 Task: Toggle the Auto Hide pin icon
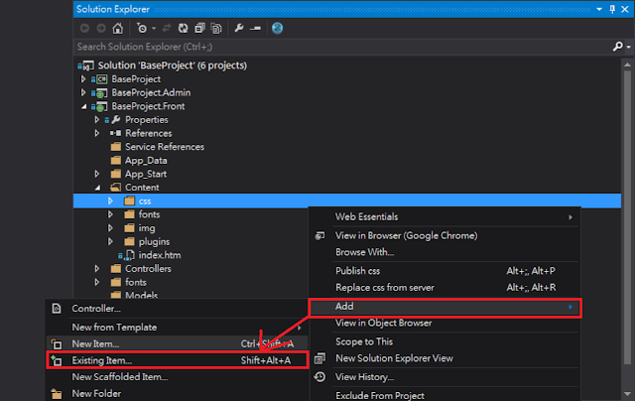(612, 9)
